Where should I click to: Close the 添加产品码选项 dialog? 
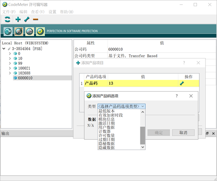point(191,96)
